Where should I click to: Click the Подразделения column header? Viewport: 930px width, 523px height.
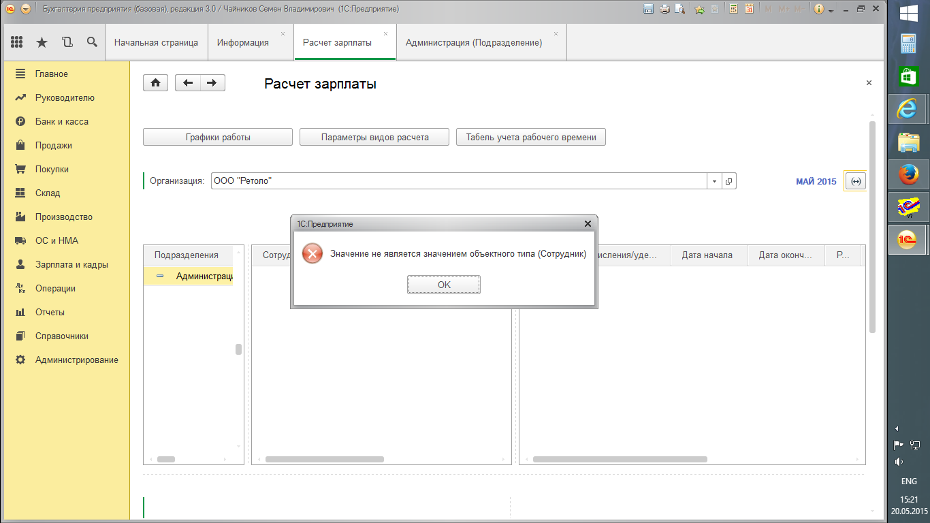point(189,255)
